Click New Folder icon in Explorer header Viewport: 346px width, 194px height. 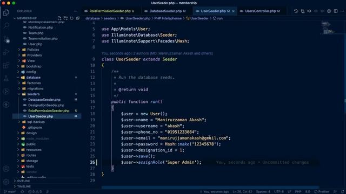click(x=65, y=18)
